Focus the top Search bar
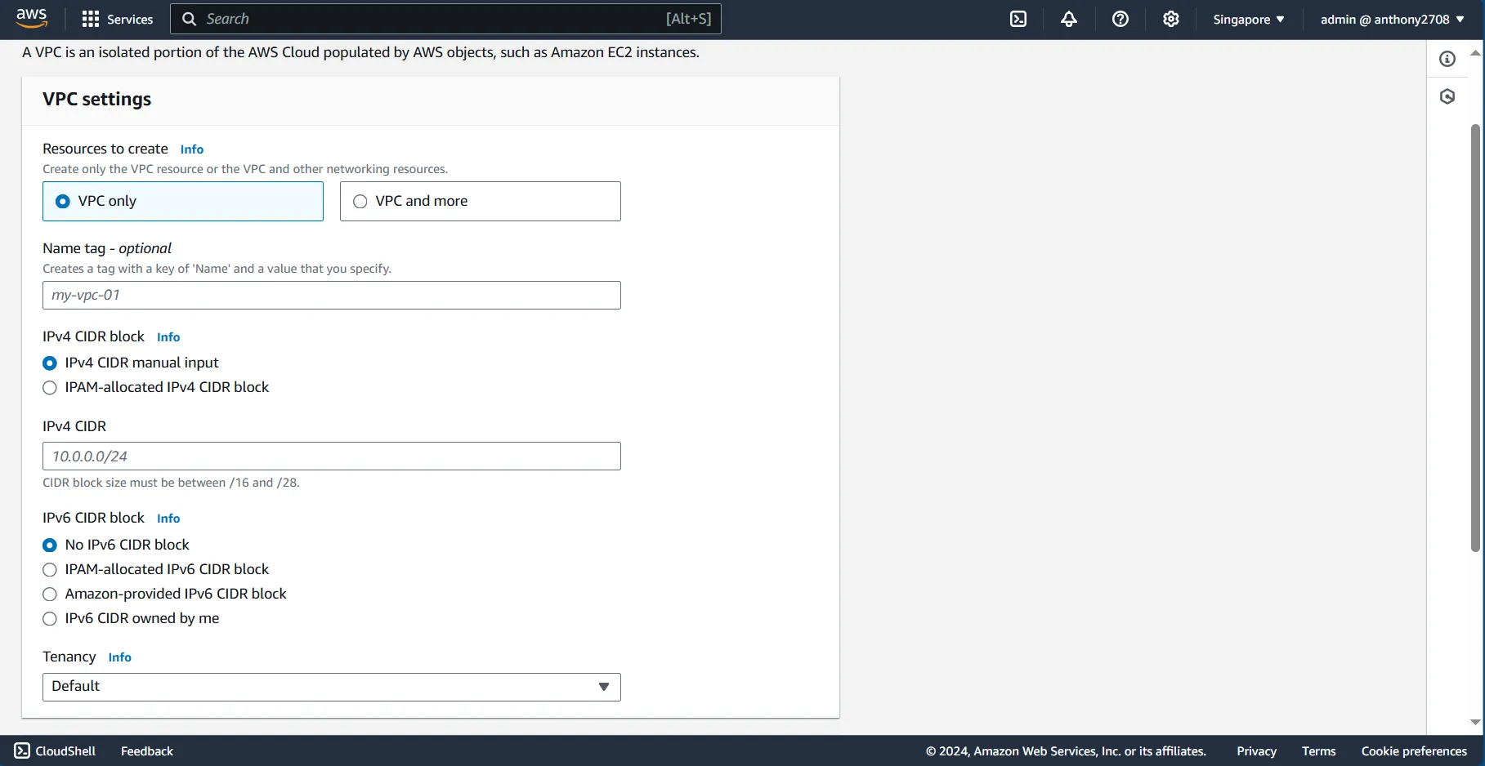This screenshot has height=766, width=1485. (x=445, y=19)
